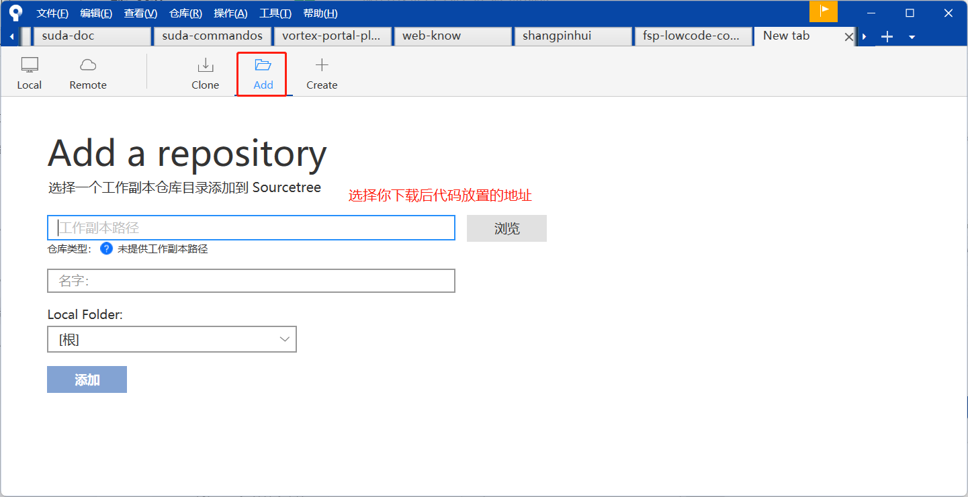Viewport: 968px width, 497px height.
Task: Open the 查看(V) menu
Action: tap(140, 13)
